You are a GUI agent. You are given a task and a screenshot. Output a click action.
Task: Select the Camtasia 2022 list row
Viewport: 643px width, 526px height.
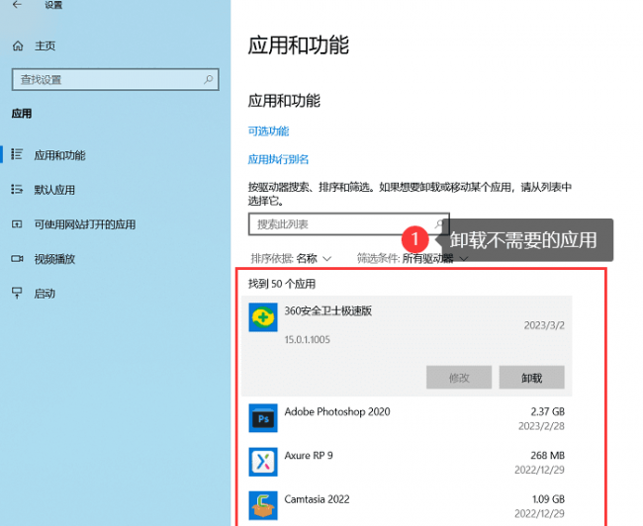[407, 506]
